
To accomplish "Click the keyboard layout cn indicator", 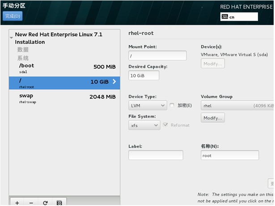I will [x=239, y=17].
